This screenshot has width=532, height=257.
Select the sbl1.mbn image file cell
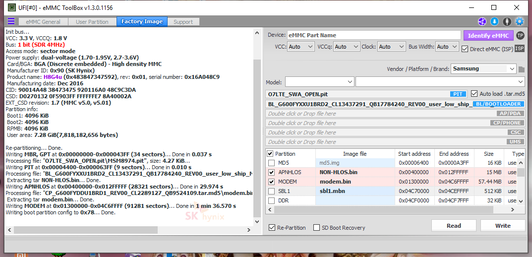(x=355, y=191)
